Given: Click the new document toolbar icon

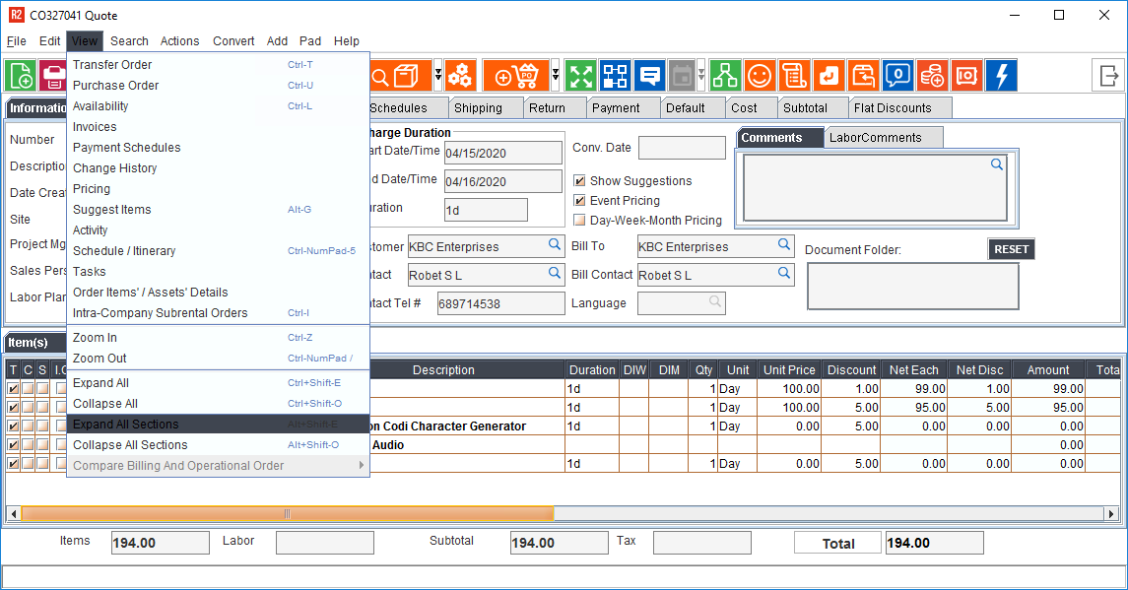Looking at the screenshot, I should (x=21, y=76).
